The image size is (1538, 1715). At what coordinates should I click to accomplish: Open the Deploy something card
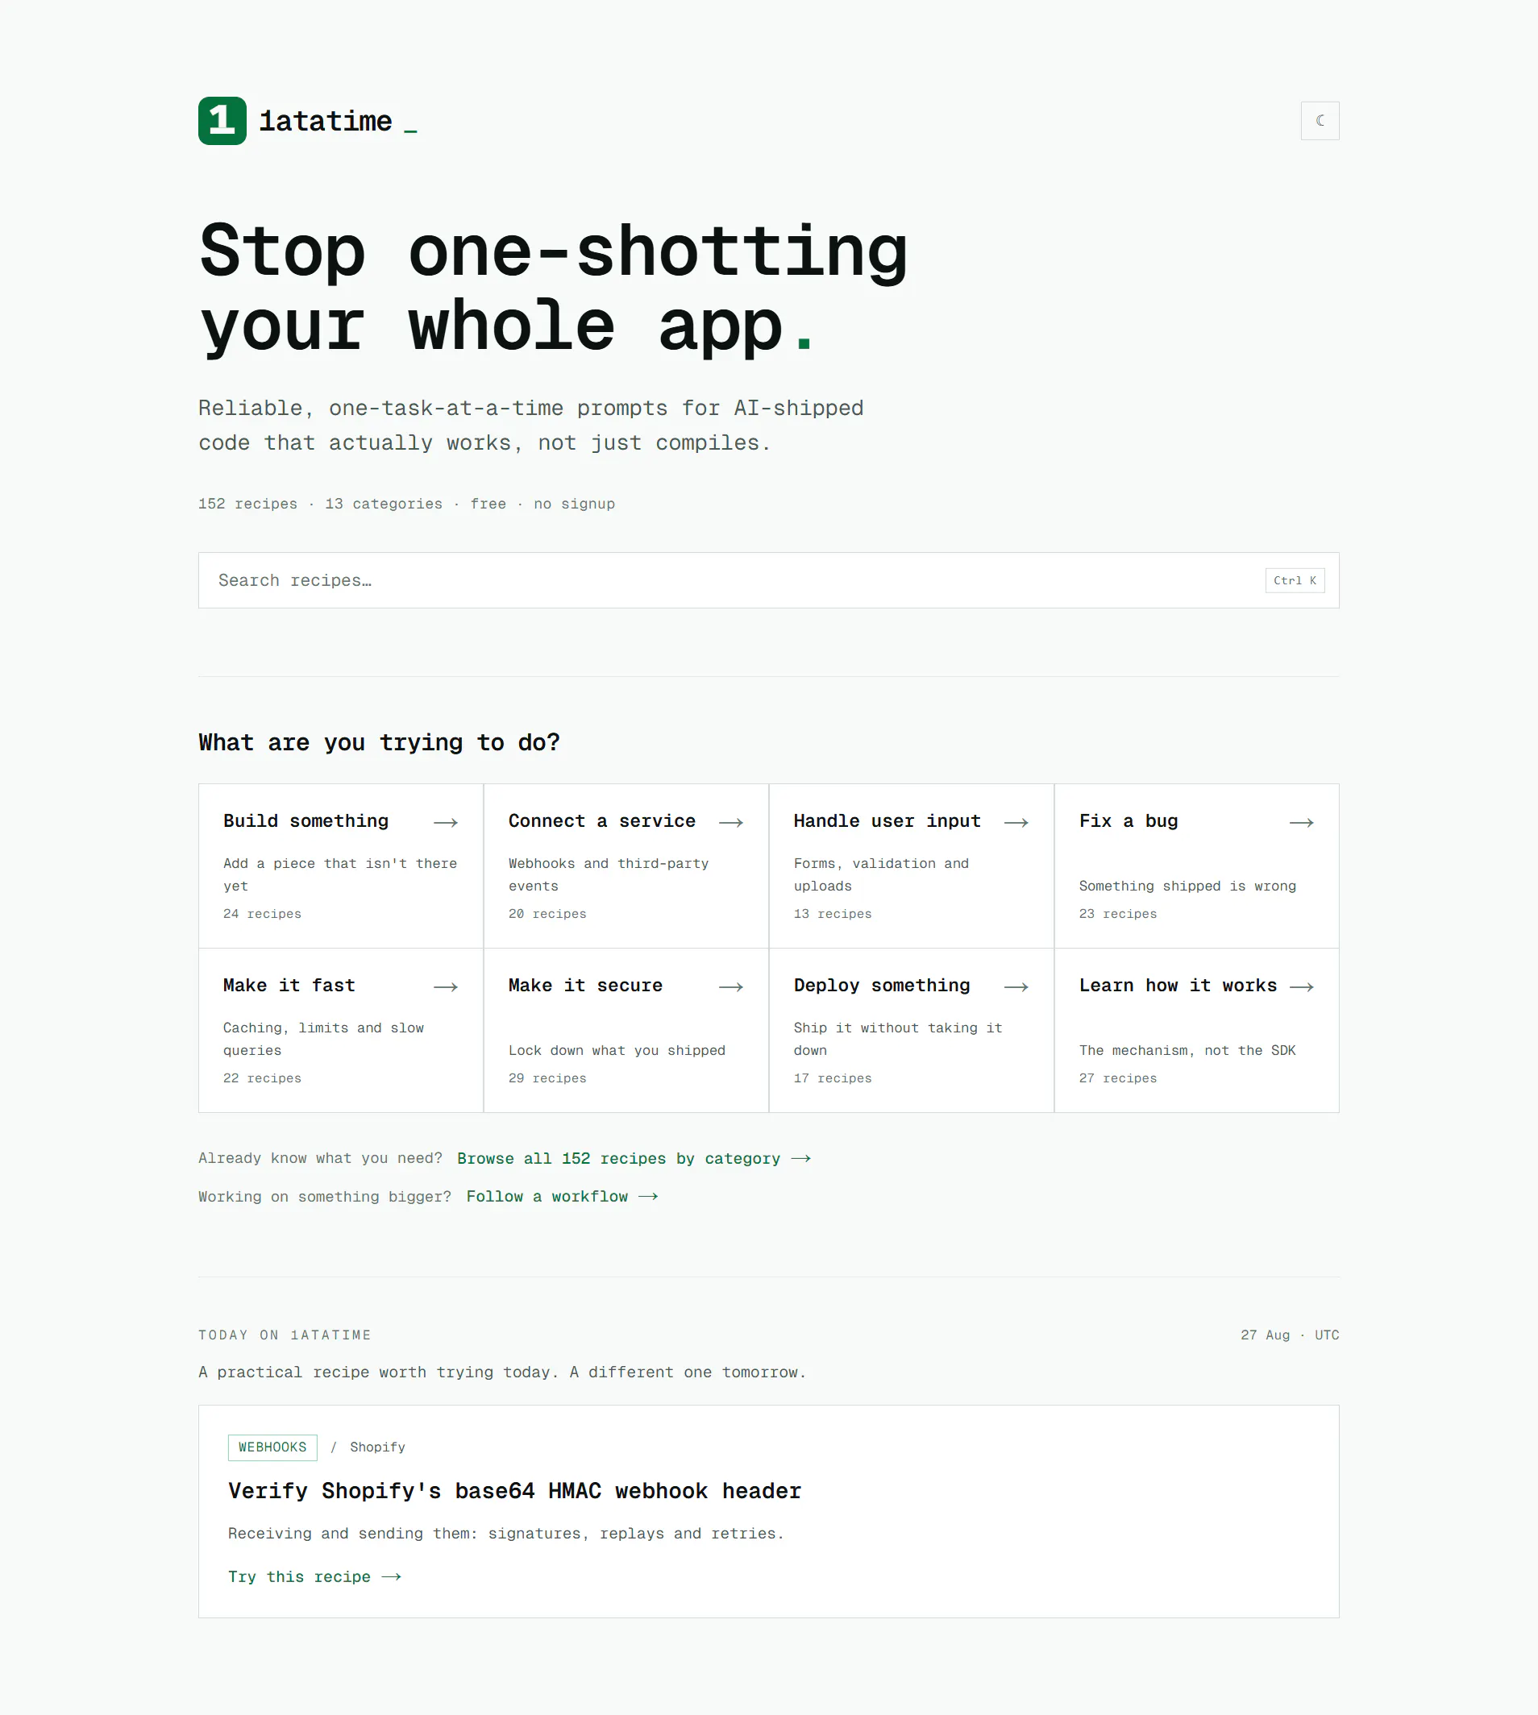(x=911, y=1031)
